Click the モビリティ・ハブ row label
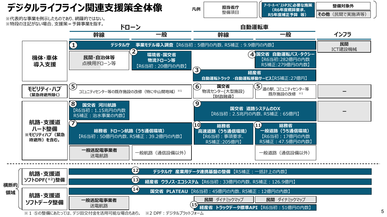 45,91
